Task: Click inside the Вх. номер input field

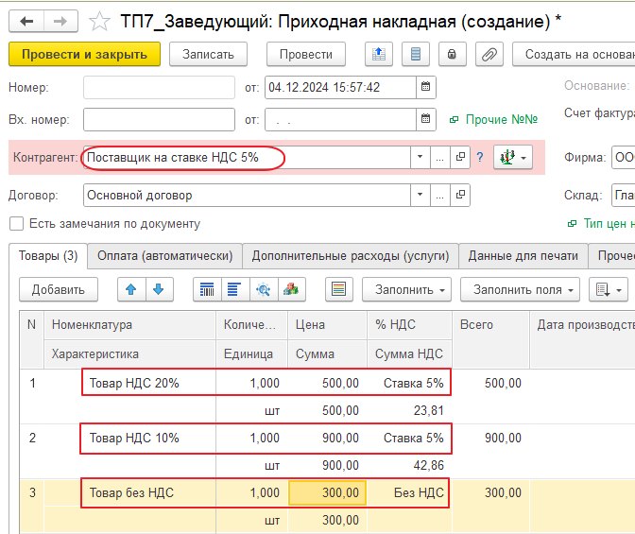Action: pos(159,119)
